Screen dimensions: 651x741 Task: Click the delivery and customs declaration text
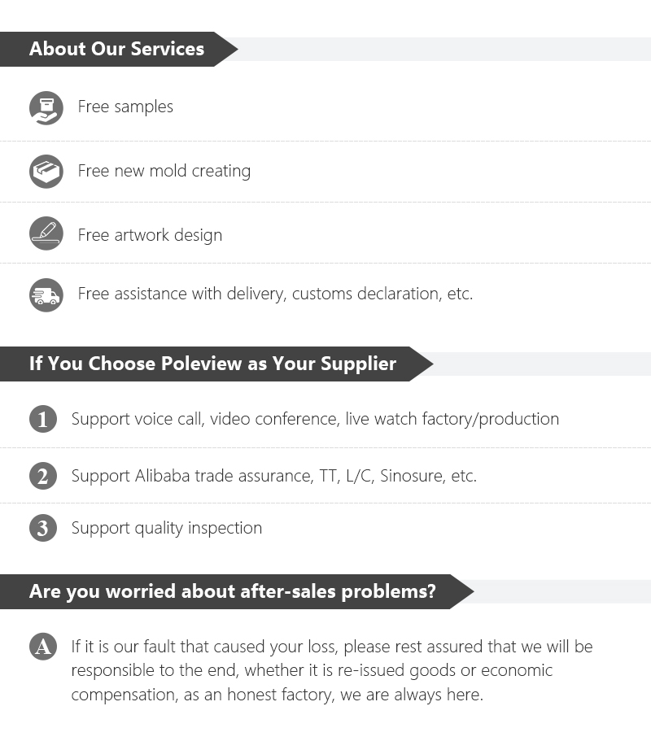[x=275, y=294]
